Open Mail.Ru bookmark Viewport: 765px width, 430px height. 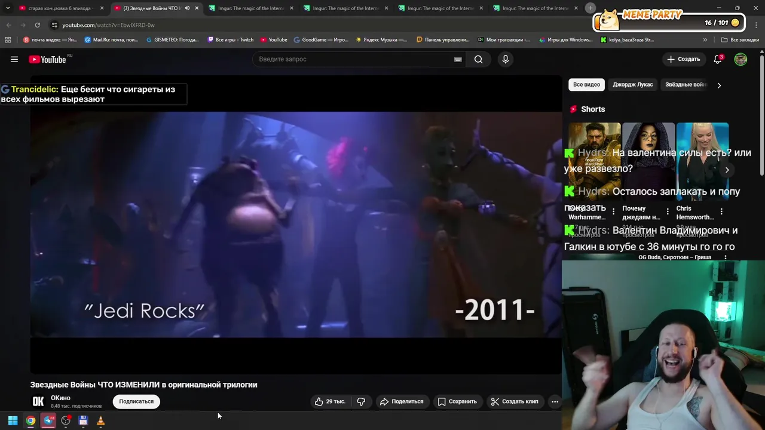coord(111,40)
